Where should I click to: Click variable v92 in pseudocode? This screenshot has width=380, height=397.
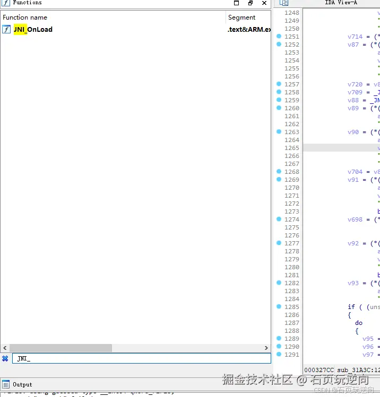click(x=353, y=243)
